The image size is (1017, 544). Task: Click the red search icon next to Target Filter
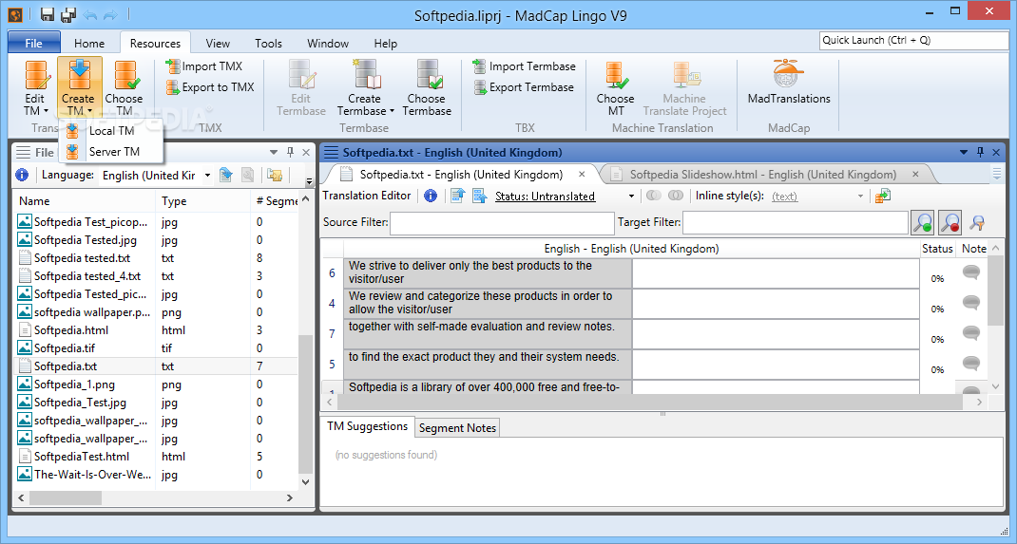950,222
